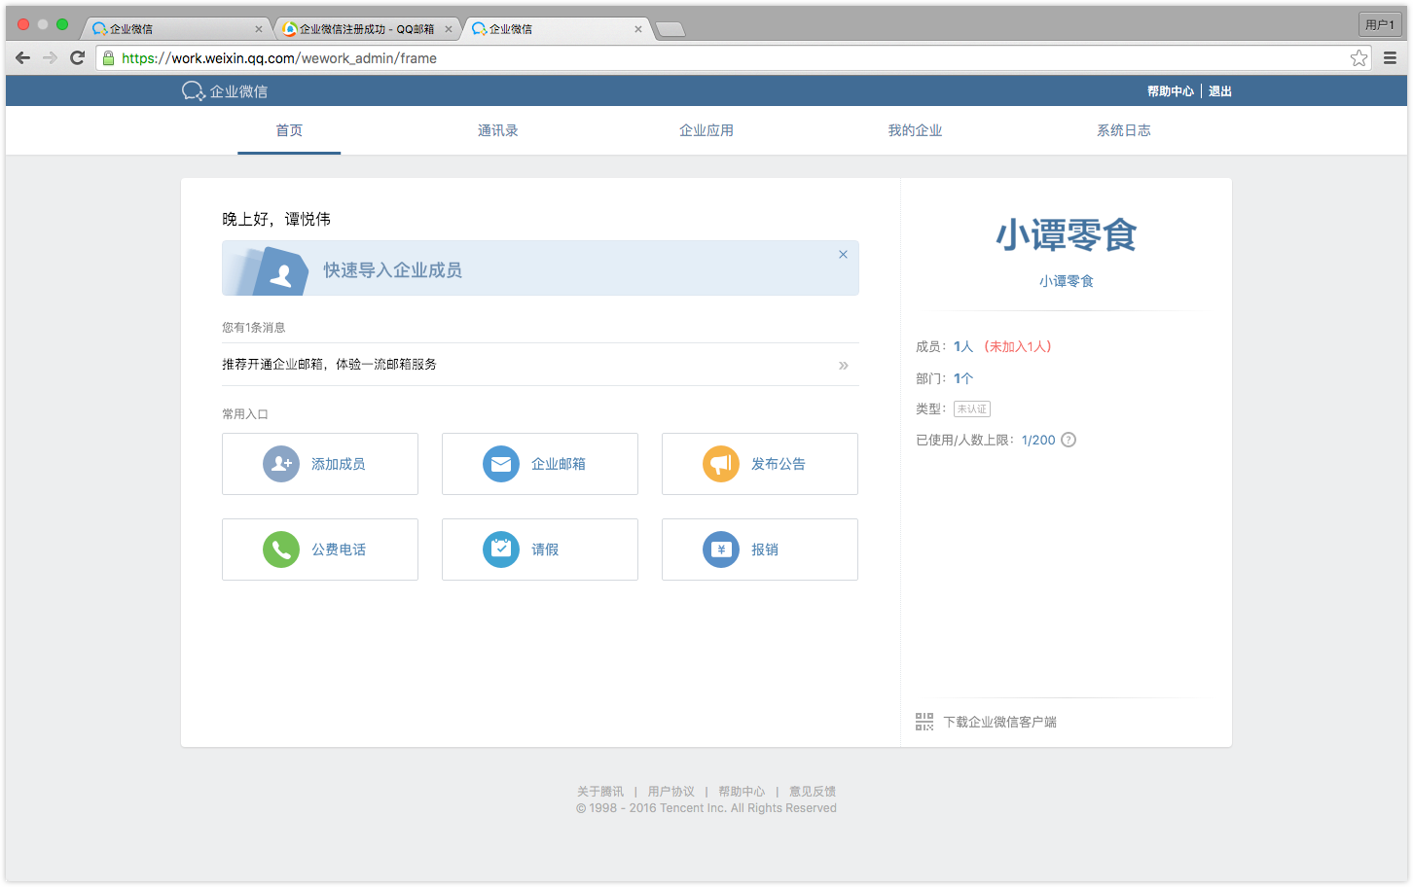Open the 报销 (Expense Reimbursement) icon
Screen dimensions: 1413x887
click(721, 549)
